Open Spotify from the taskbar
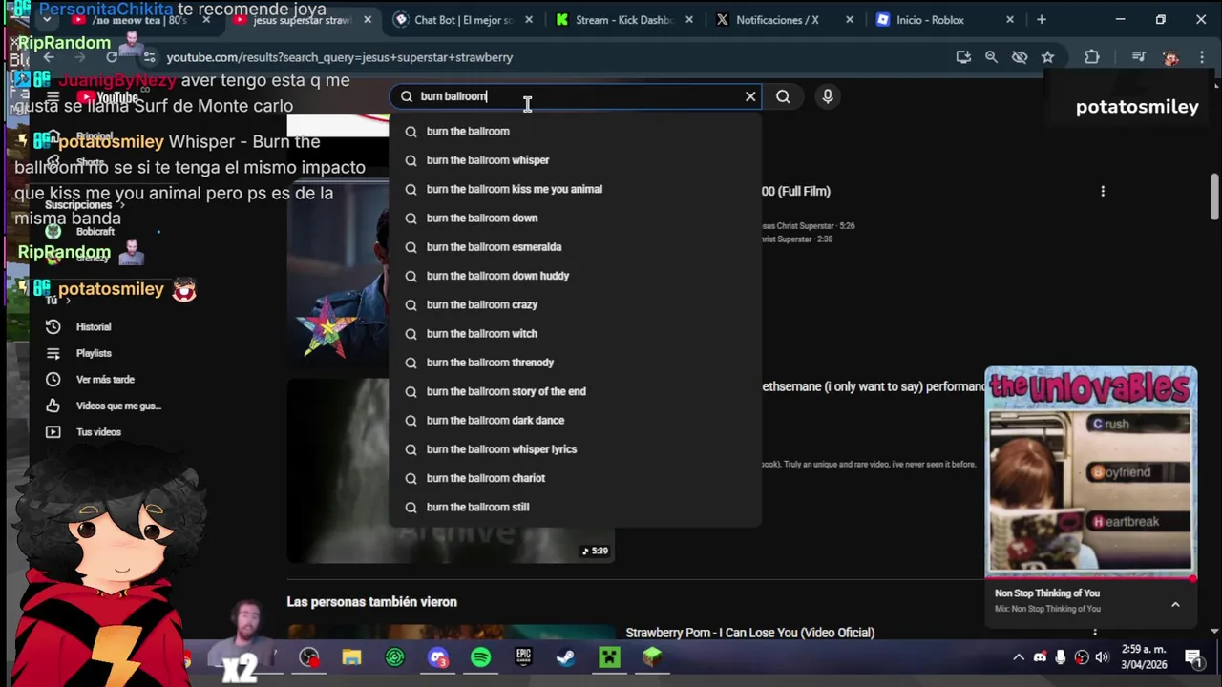Viewport: 1222px width, 687px height. [x=481, y=657]
